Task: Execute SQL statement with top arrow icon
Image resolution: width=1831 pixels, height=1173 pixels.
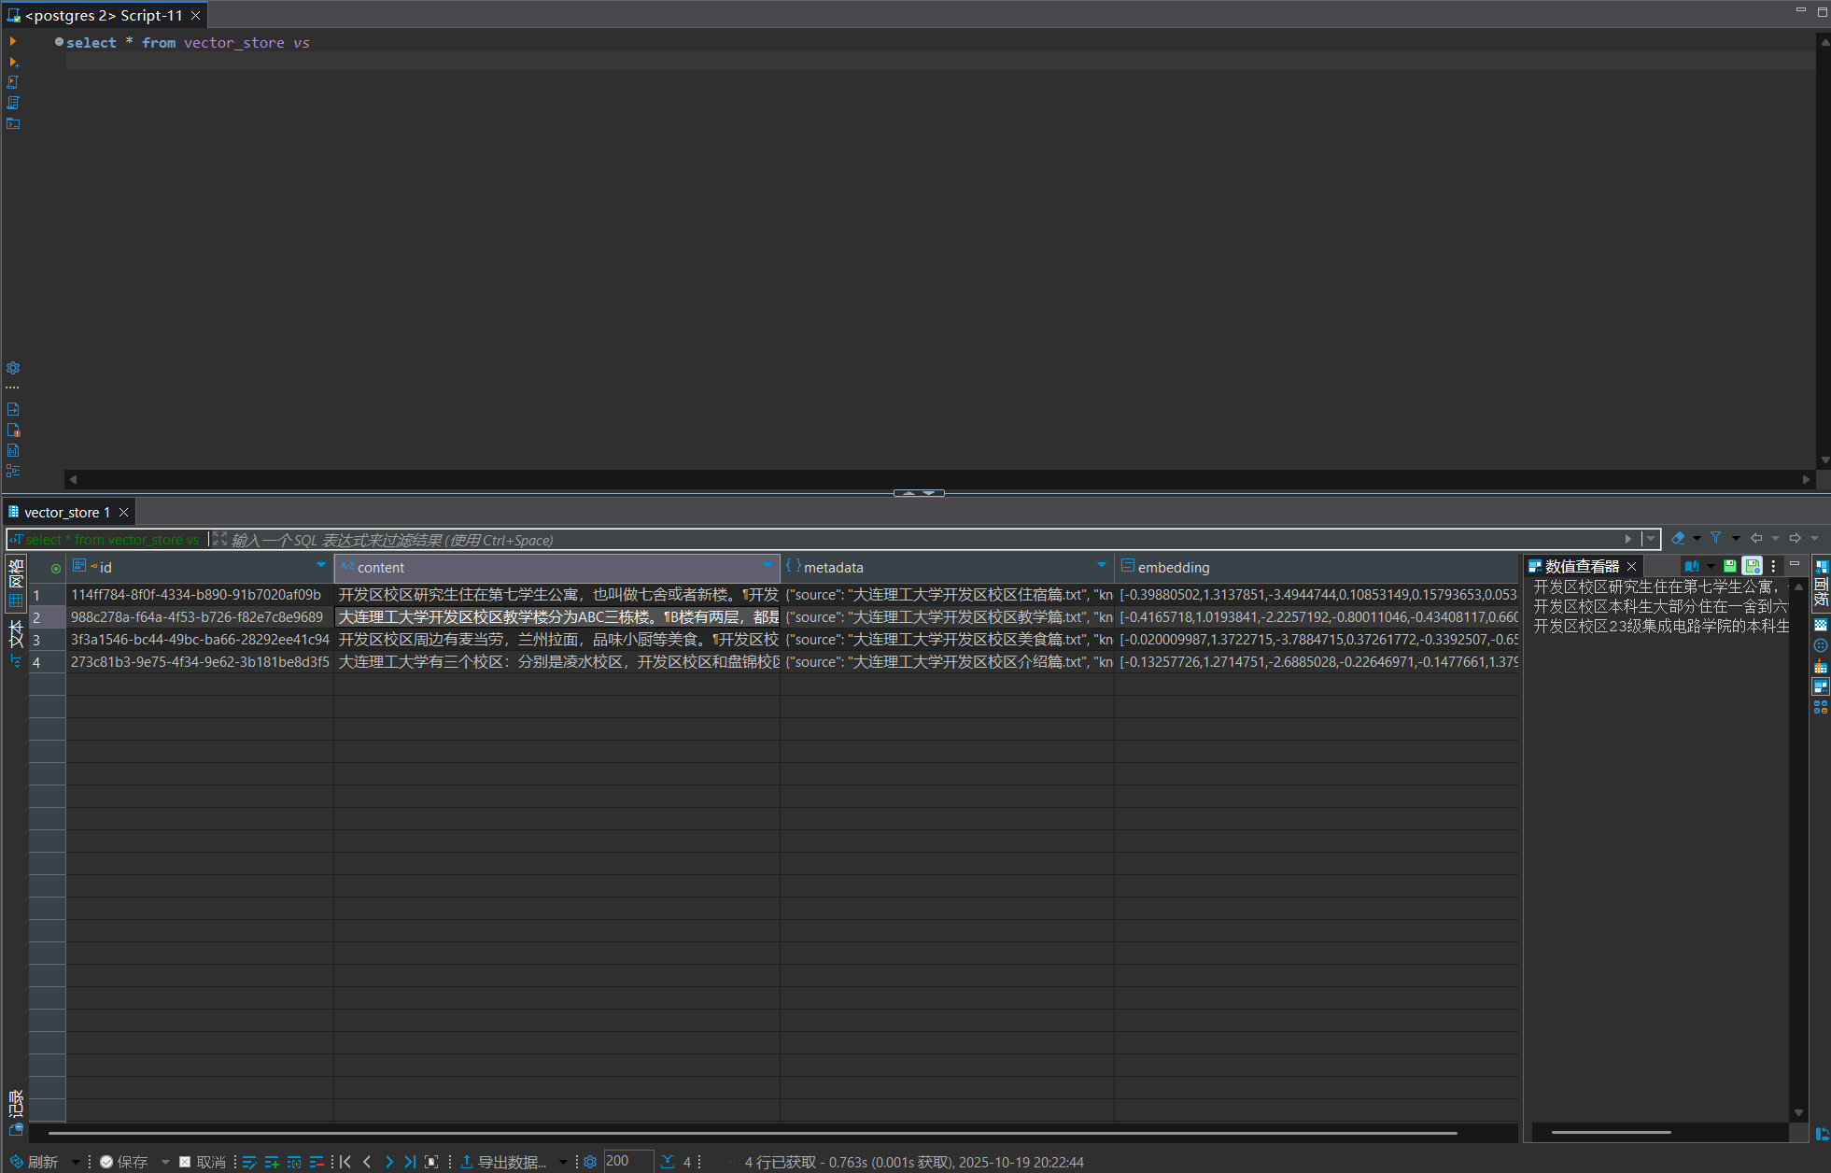Action: coord(13,41)
